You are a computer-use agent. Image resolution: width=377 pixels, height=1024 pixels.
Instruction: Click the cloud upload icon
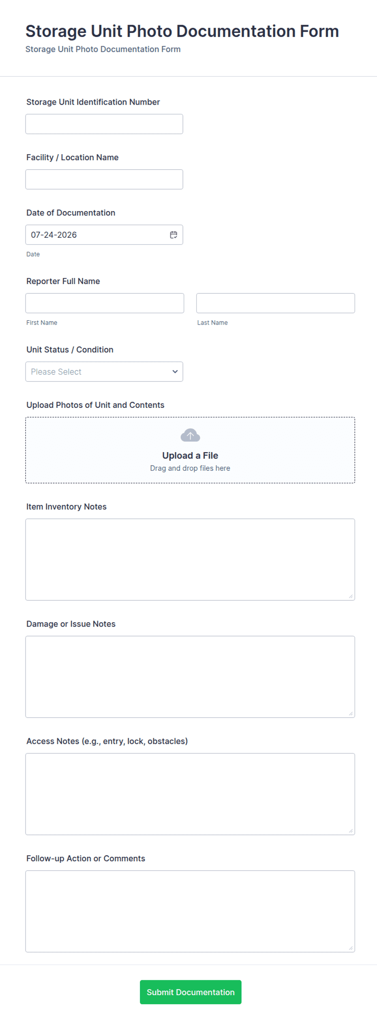pyautogui.click(x=190, y=435)
